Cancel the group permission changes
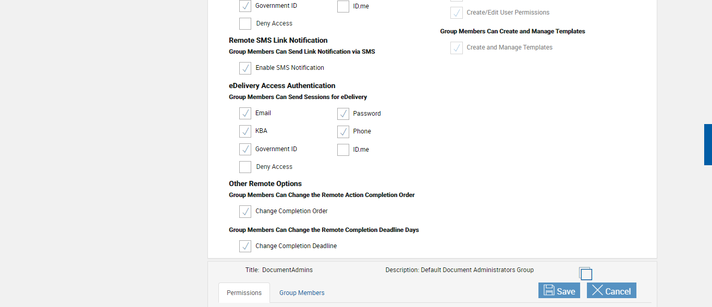 click(611, 291)
